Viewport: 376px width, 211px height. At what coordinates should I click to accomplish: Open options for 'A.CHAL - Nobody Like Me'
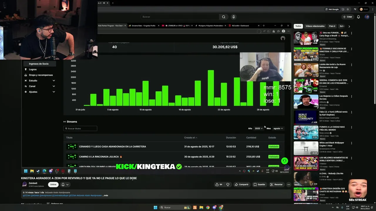pyautogui.click(x=351, y=174)
